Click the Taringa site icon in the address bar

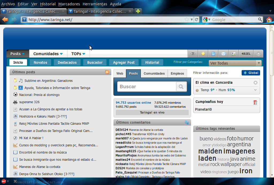pyautogui.click(x=24, y=19)
